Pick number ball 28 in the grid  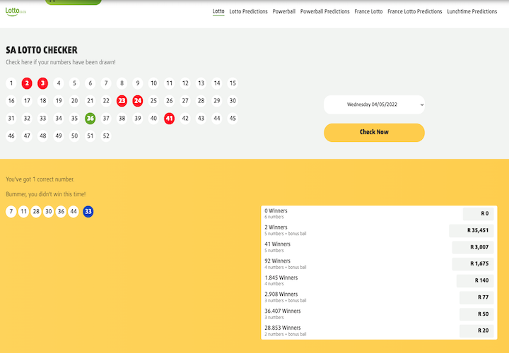(x=201, y=101)
